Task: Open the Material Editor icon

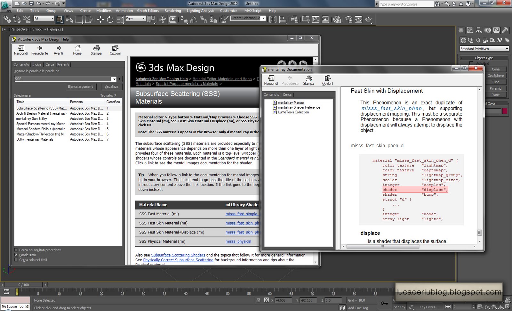Action: [337, 20]
